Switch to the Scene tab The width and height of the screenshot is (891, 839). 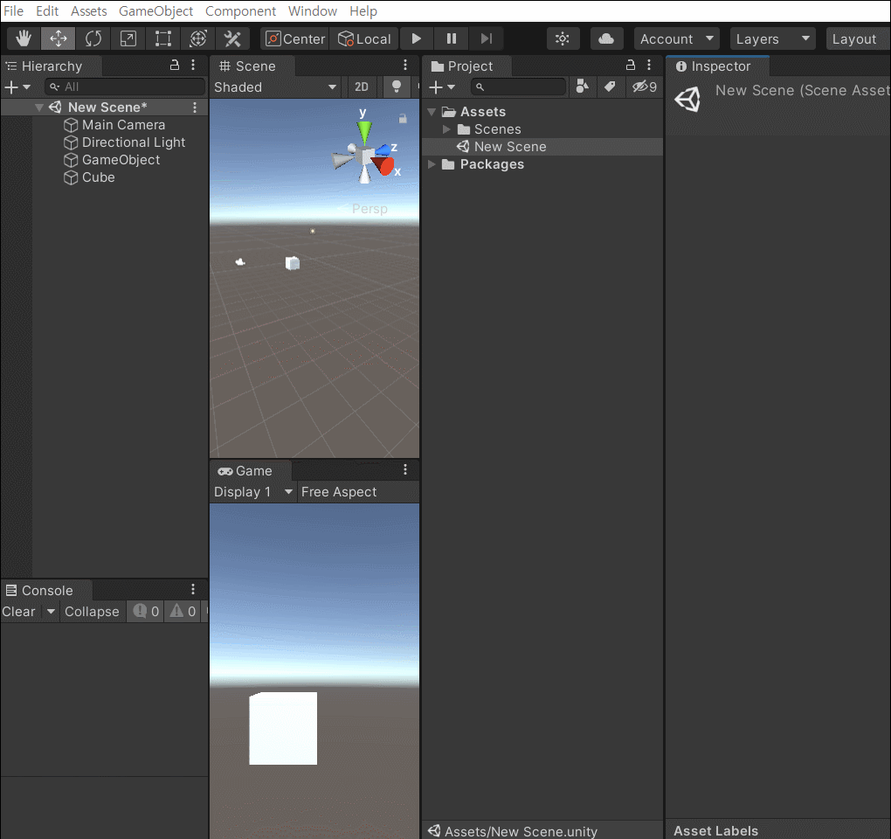pyautogui.click(x=252, y=66)
